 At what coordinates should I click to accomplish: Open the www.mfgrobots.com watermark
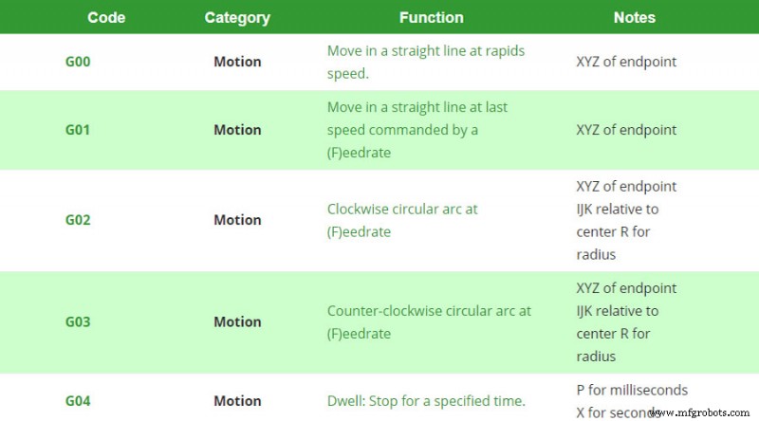click(x=700, y=412)
